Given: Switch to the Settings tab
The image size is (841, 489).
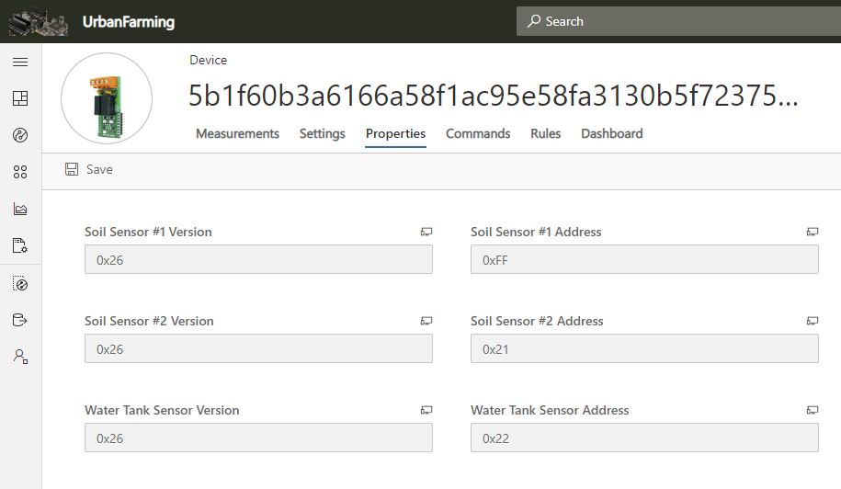Looking at the screenshot, I should 323,134.
